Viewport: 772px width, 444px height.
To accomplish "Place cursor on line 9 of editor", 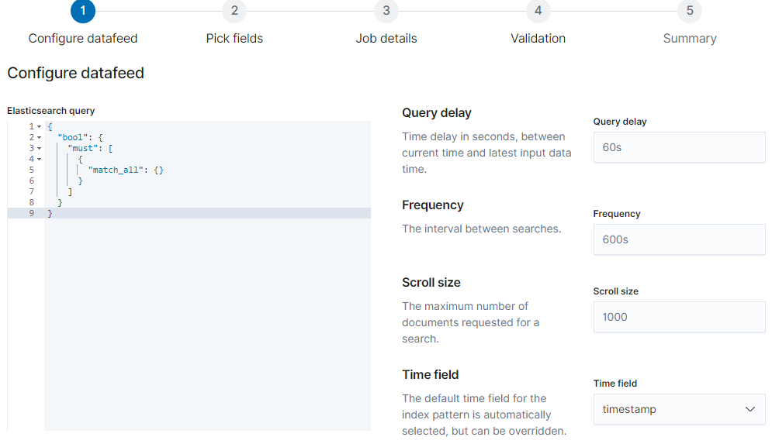I will click(155, 213).
